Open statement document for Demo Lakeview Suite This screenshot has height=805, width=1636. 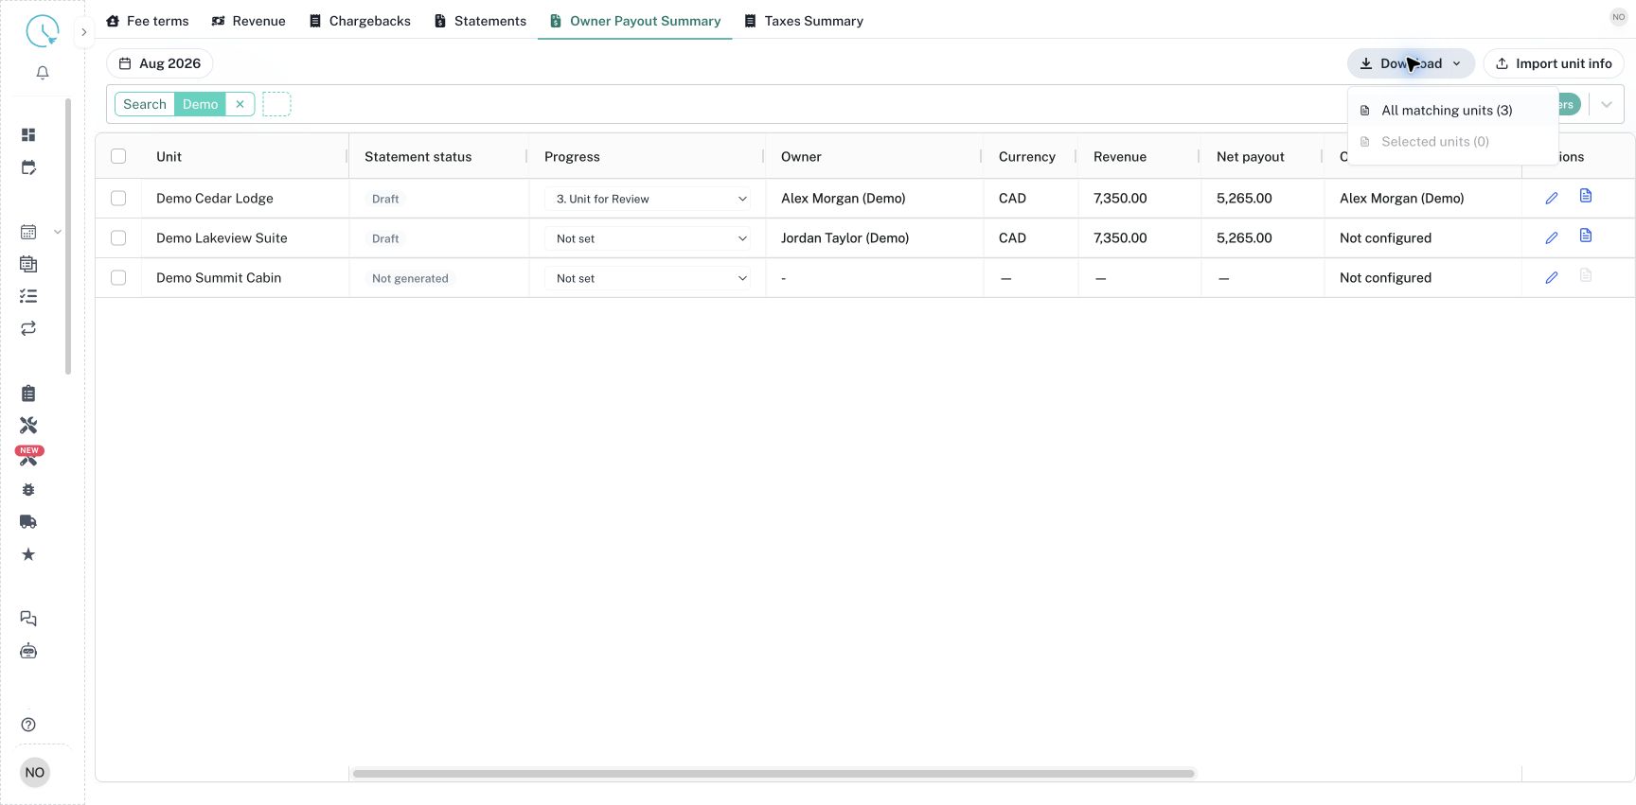pos(1586,236)
